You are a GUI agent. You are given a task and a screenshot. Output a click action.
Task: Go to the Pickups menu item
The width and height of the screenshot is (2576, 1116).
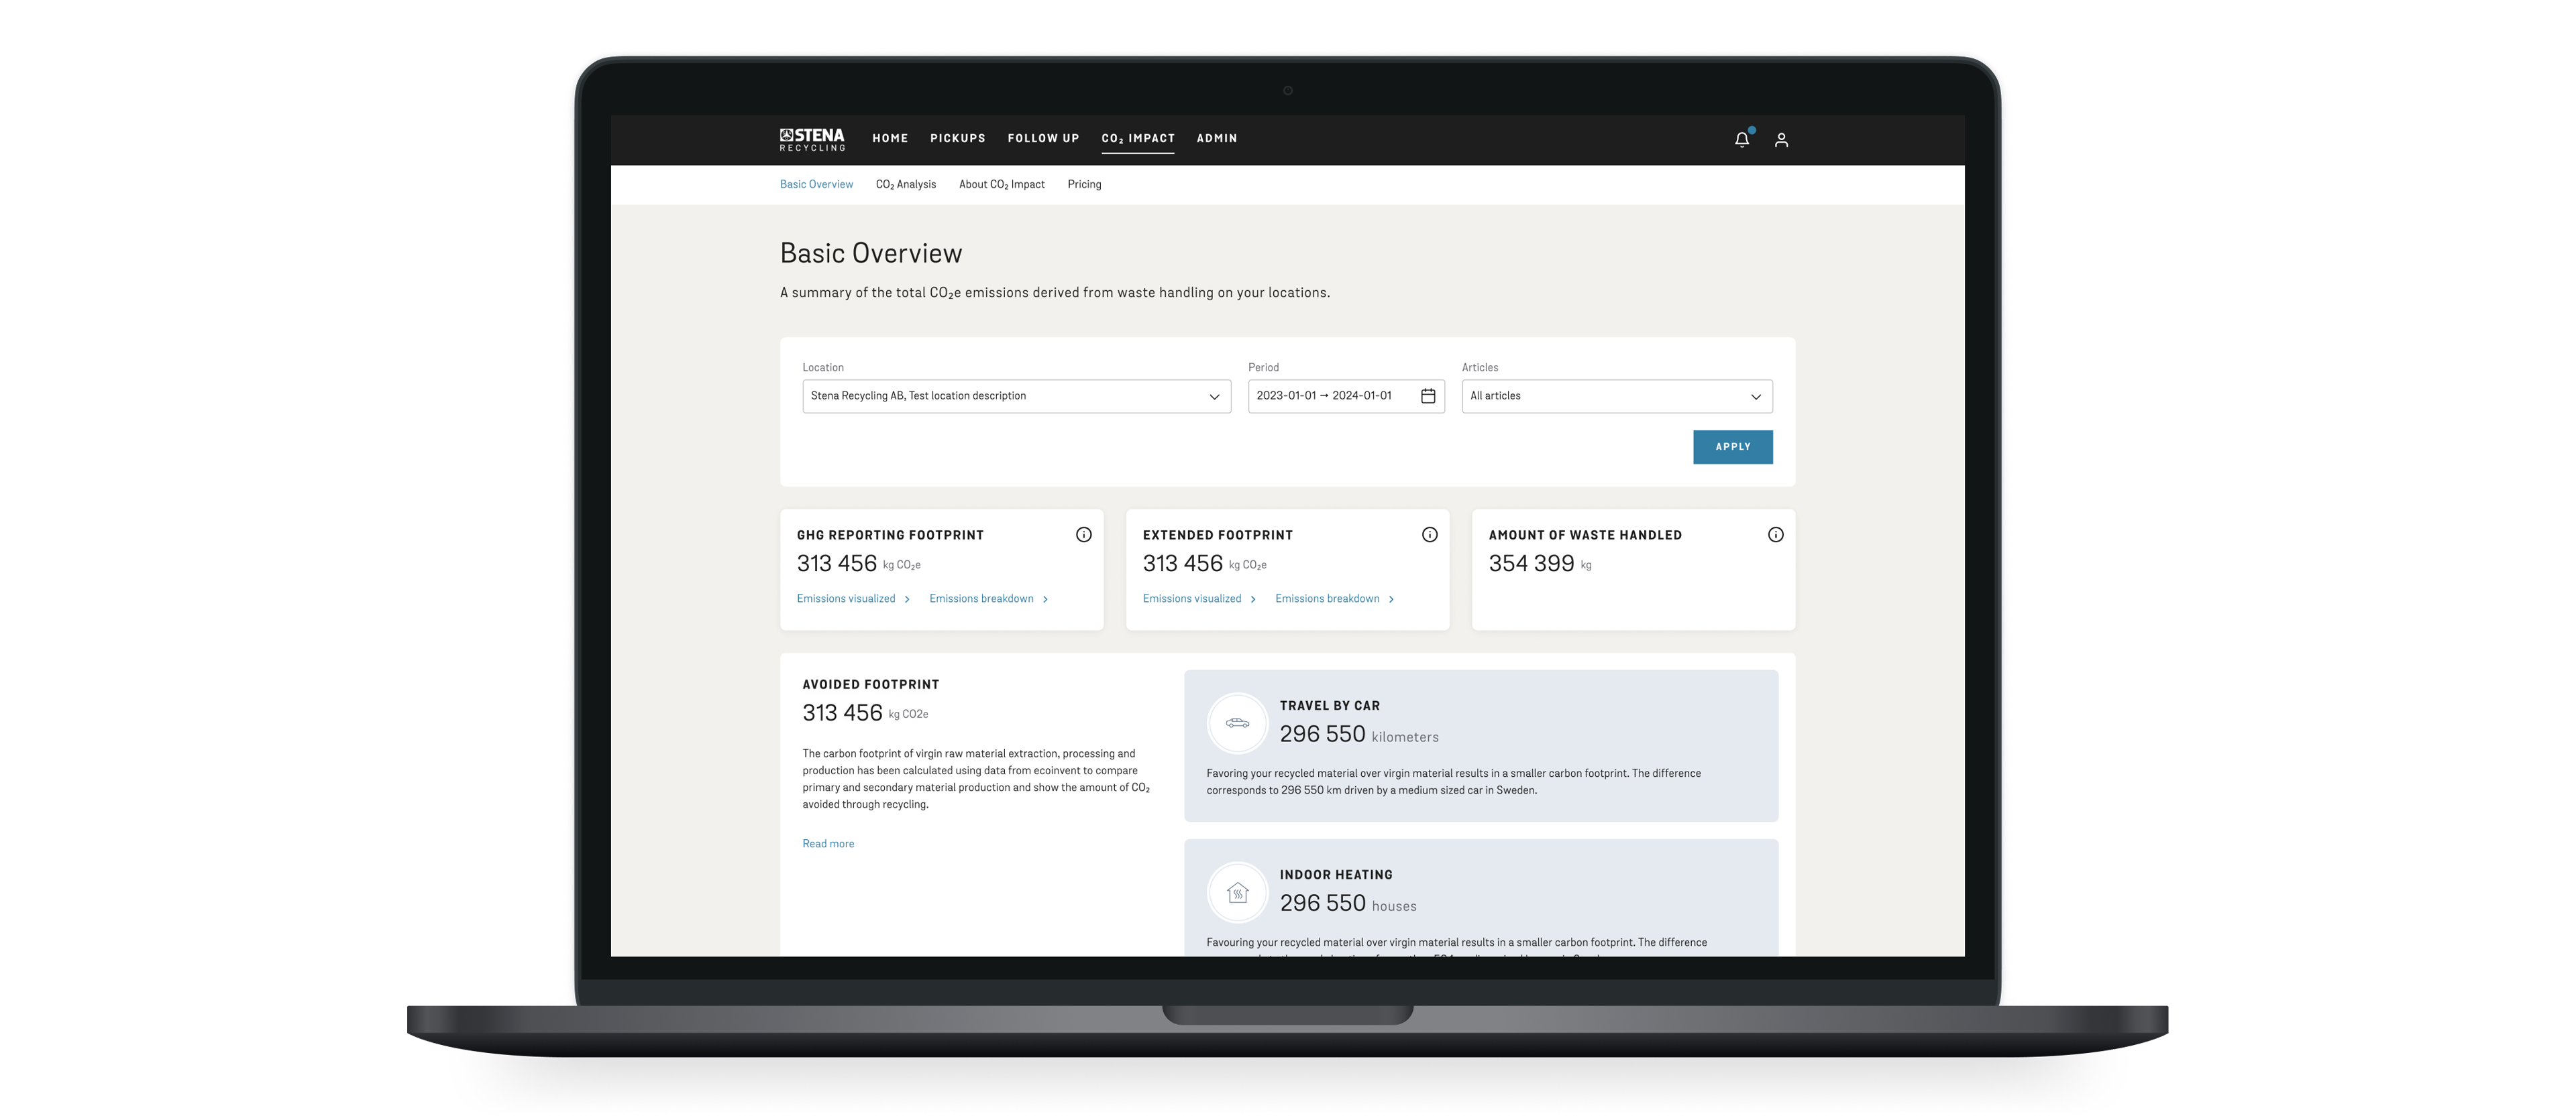(x=957, y=139)
